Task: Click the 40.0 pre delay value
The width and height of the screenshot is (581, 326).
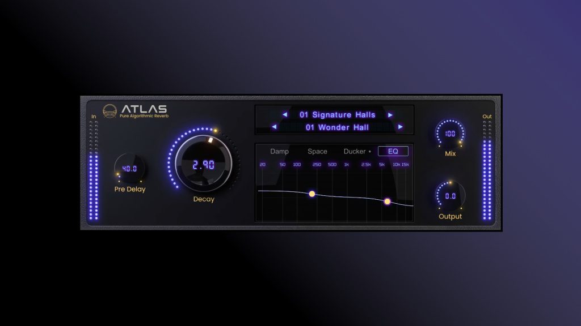Action: [130, 169]
